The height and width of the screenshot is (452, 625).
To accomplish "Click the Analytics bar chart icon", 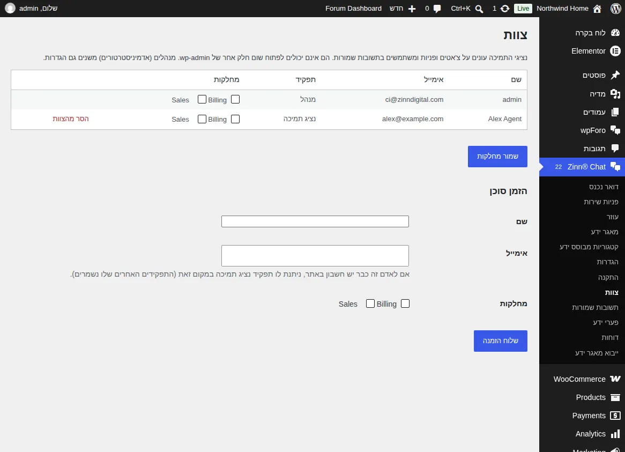I will coord(615,434).
